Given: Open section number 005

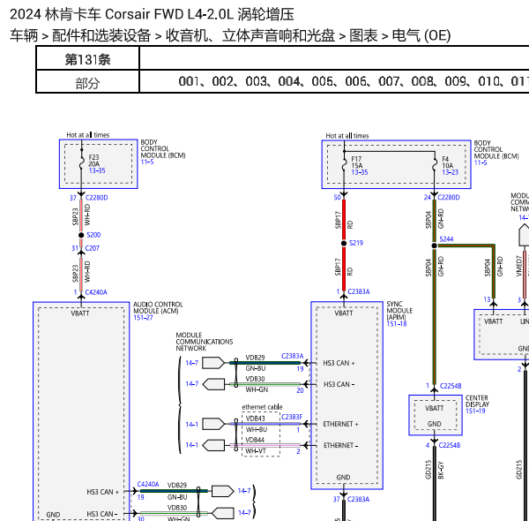Looking at the screenshot, I should [x=322, y=81].
